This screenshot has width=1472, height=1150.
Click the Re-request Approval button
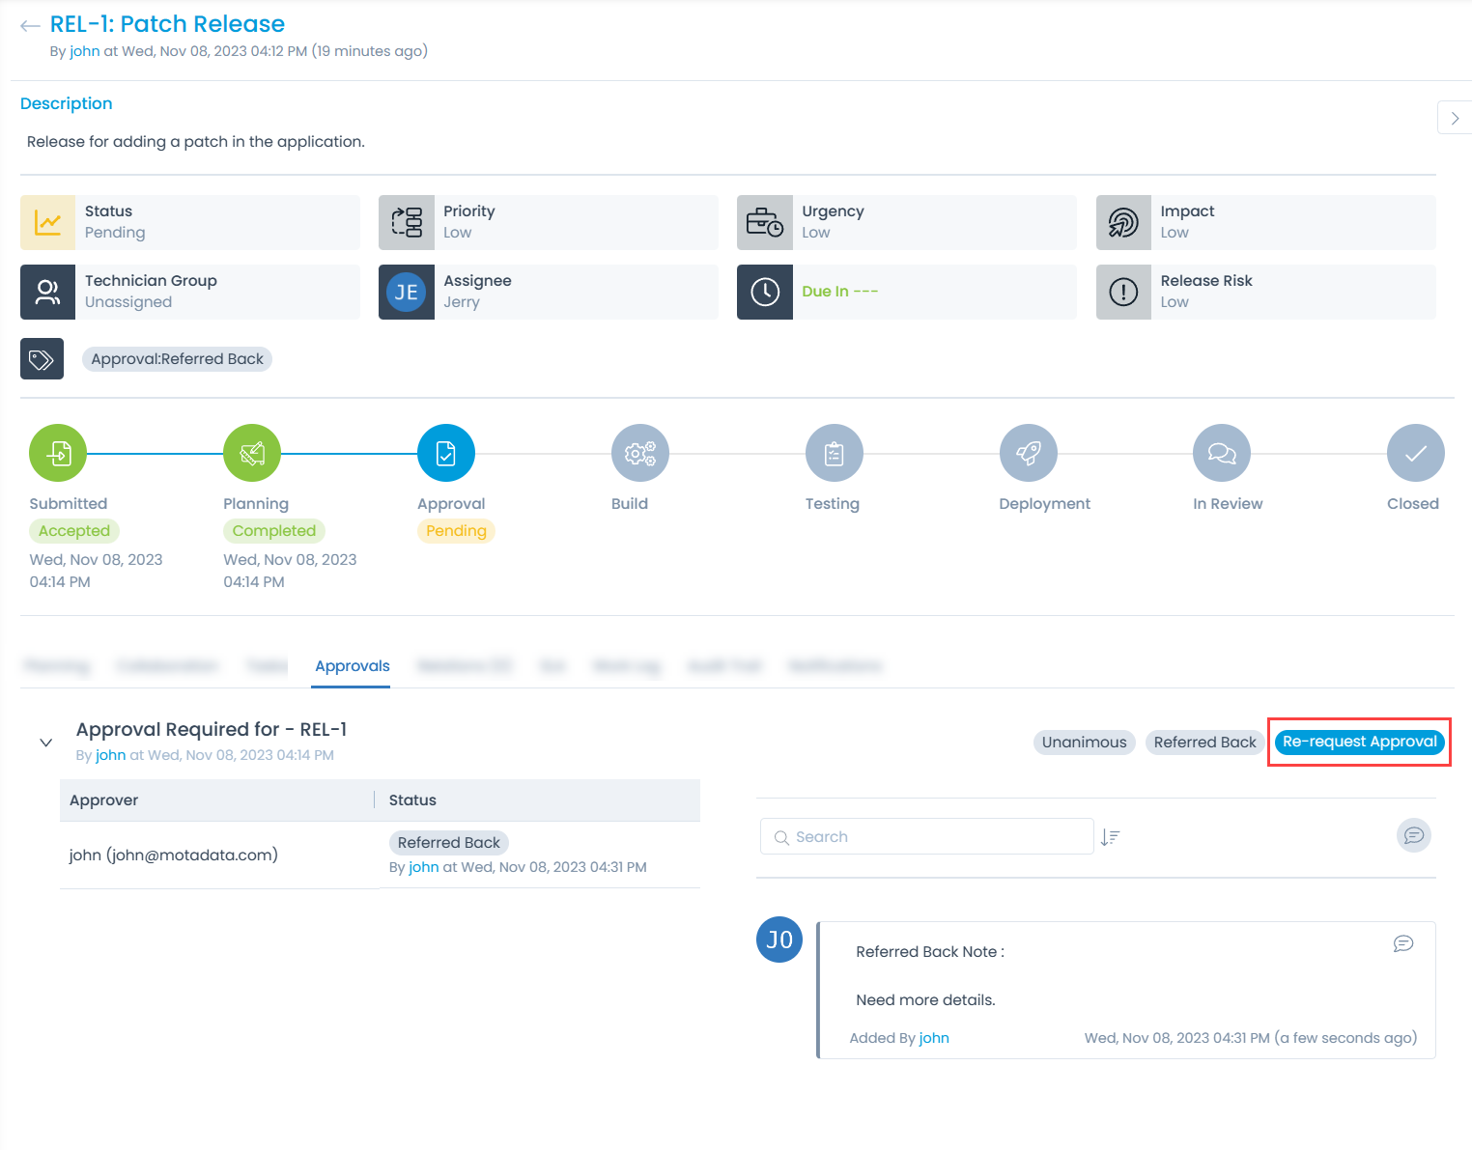point(1359,742)
